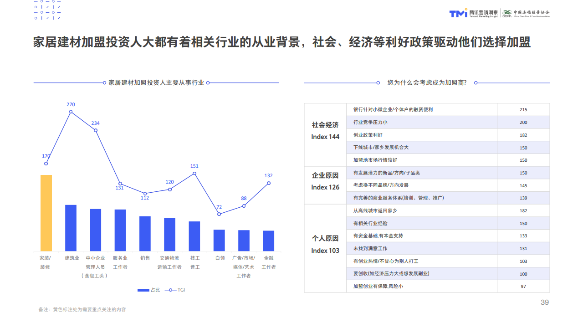
Task: Click the yellow 家装/装修 bar
Action: click(46, 213)
